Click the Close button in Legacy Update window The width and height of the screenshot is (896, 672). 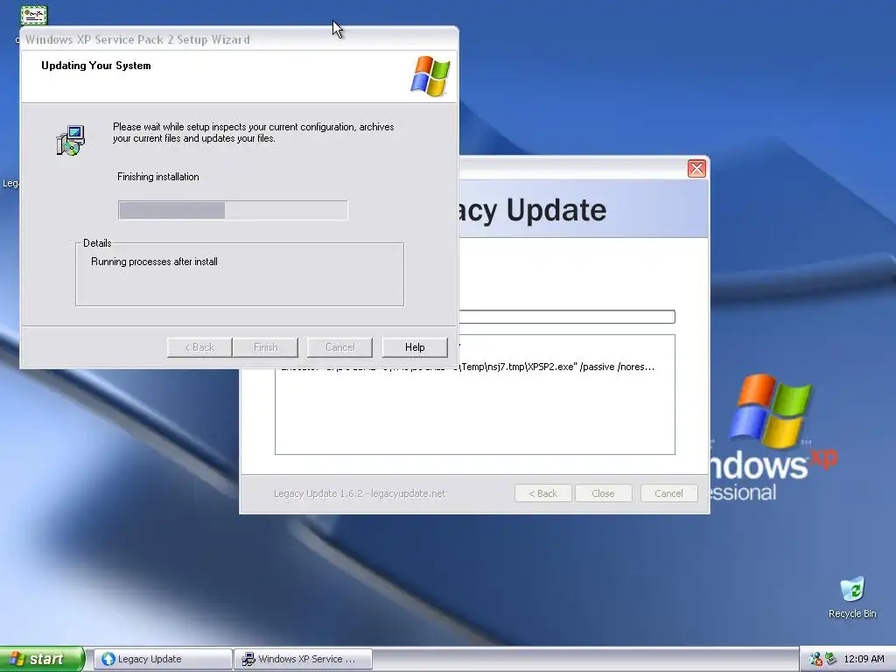click(x=604, y=493)
